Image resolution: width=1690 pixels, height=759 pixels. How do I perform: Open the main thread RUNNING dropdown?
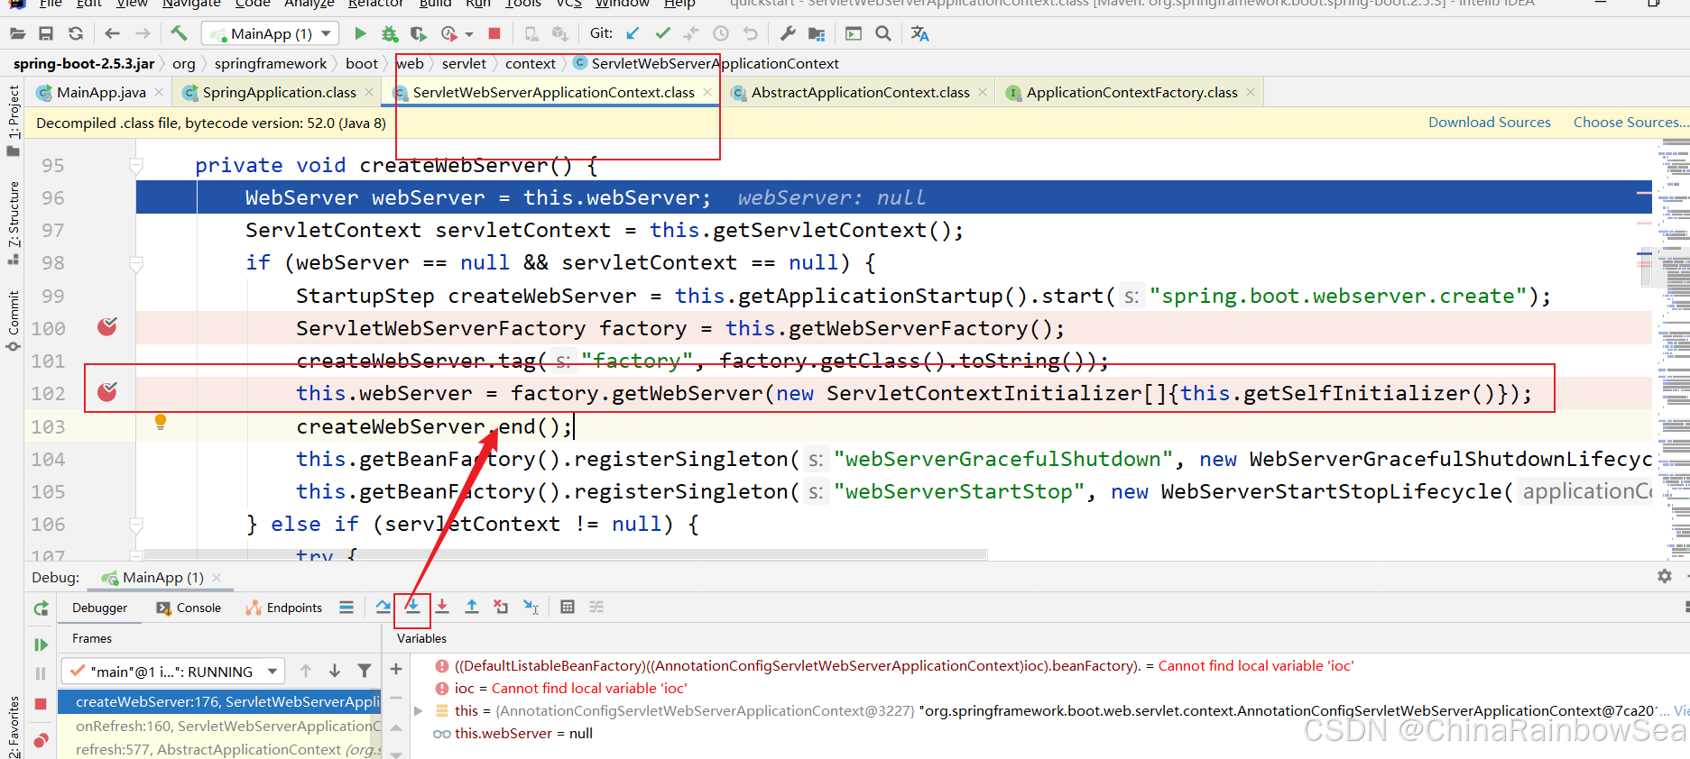[x=173, y=672]
